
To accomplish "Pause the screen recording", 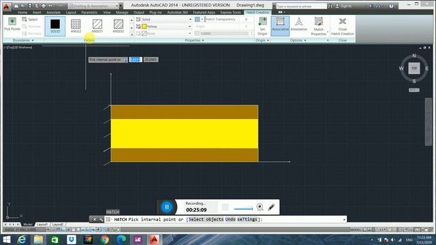I will [x=166, y=207].
